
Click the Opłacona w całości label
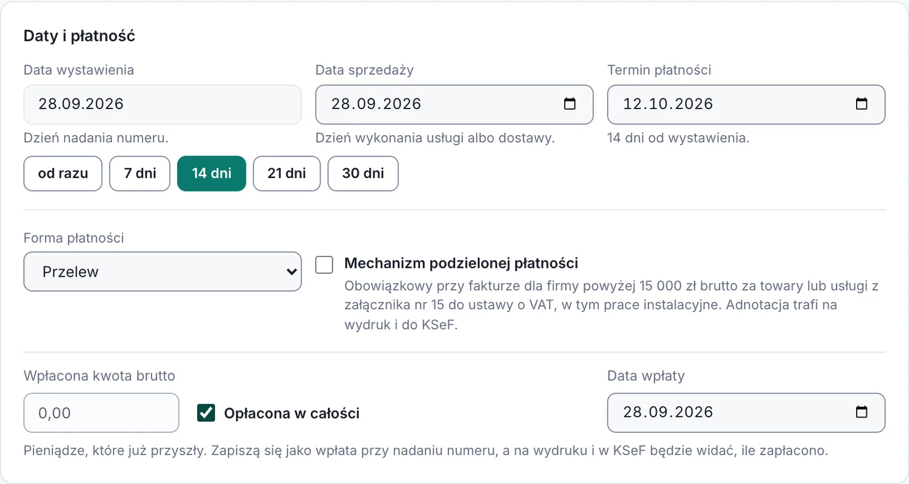pyautogui.click(x=292, y=413)
